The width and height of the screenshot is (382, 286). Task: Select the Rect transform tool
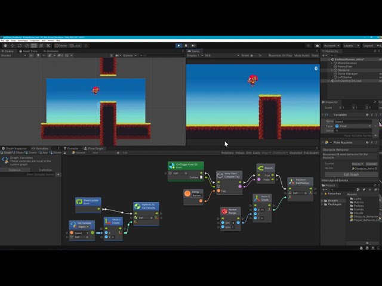(x=34, y=45)
